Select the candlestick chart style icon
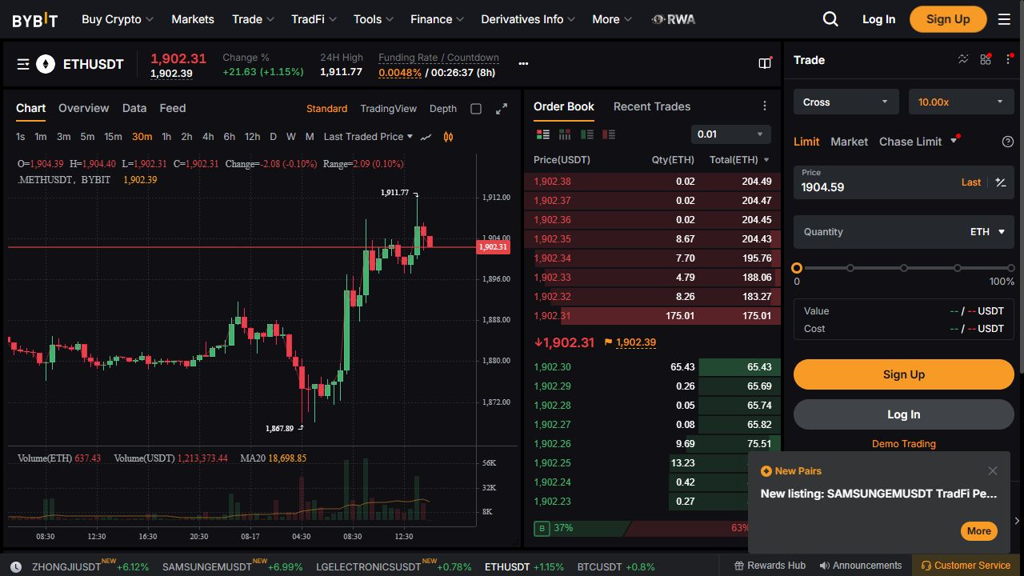The height and width of the screenshot is (576, 1024). click(448, 137)
